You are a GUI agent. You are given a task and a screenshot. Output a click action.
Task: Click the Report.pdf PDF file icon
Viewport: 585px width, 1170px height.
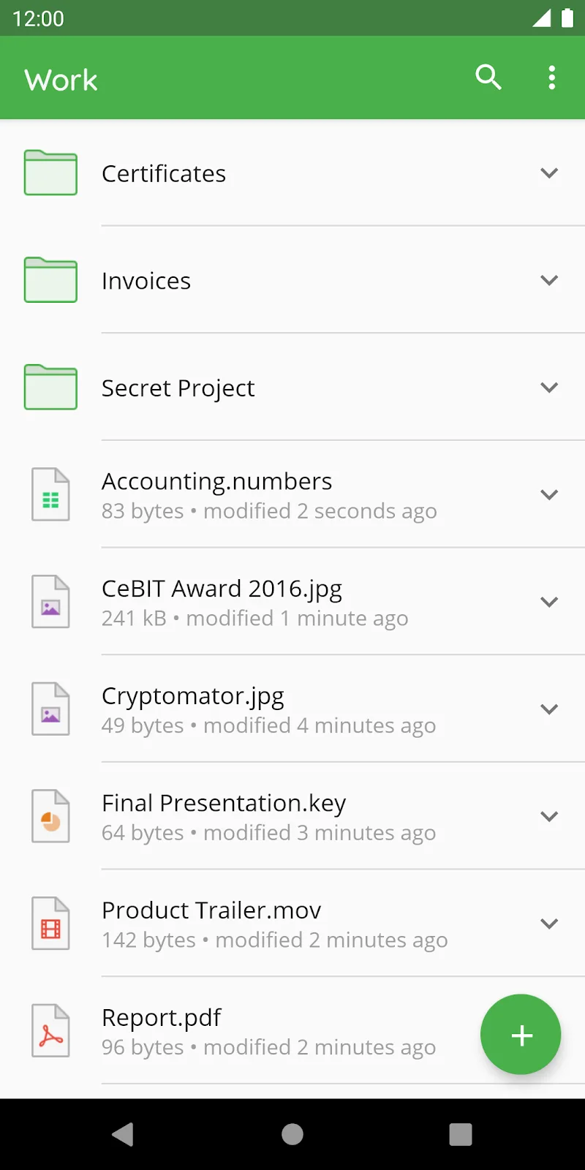(50, 1031)
